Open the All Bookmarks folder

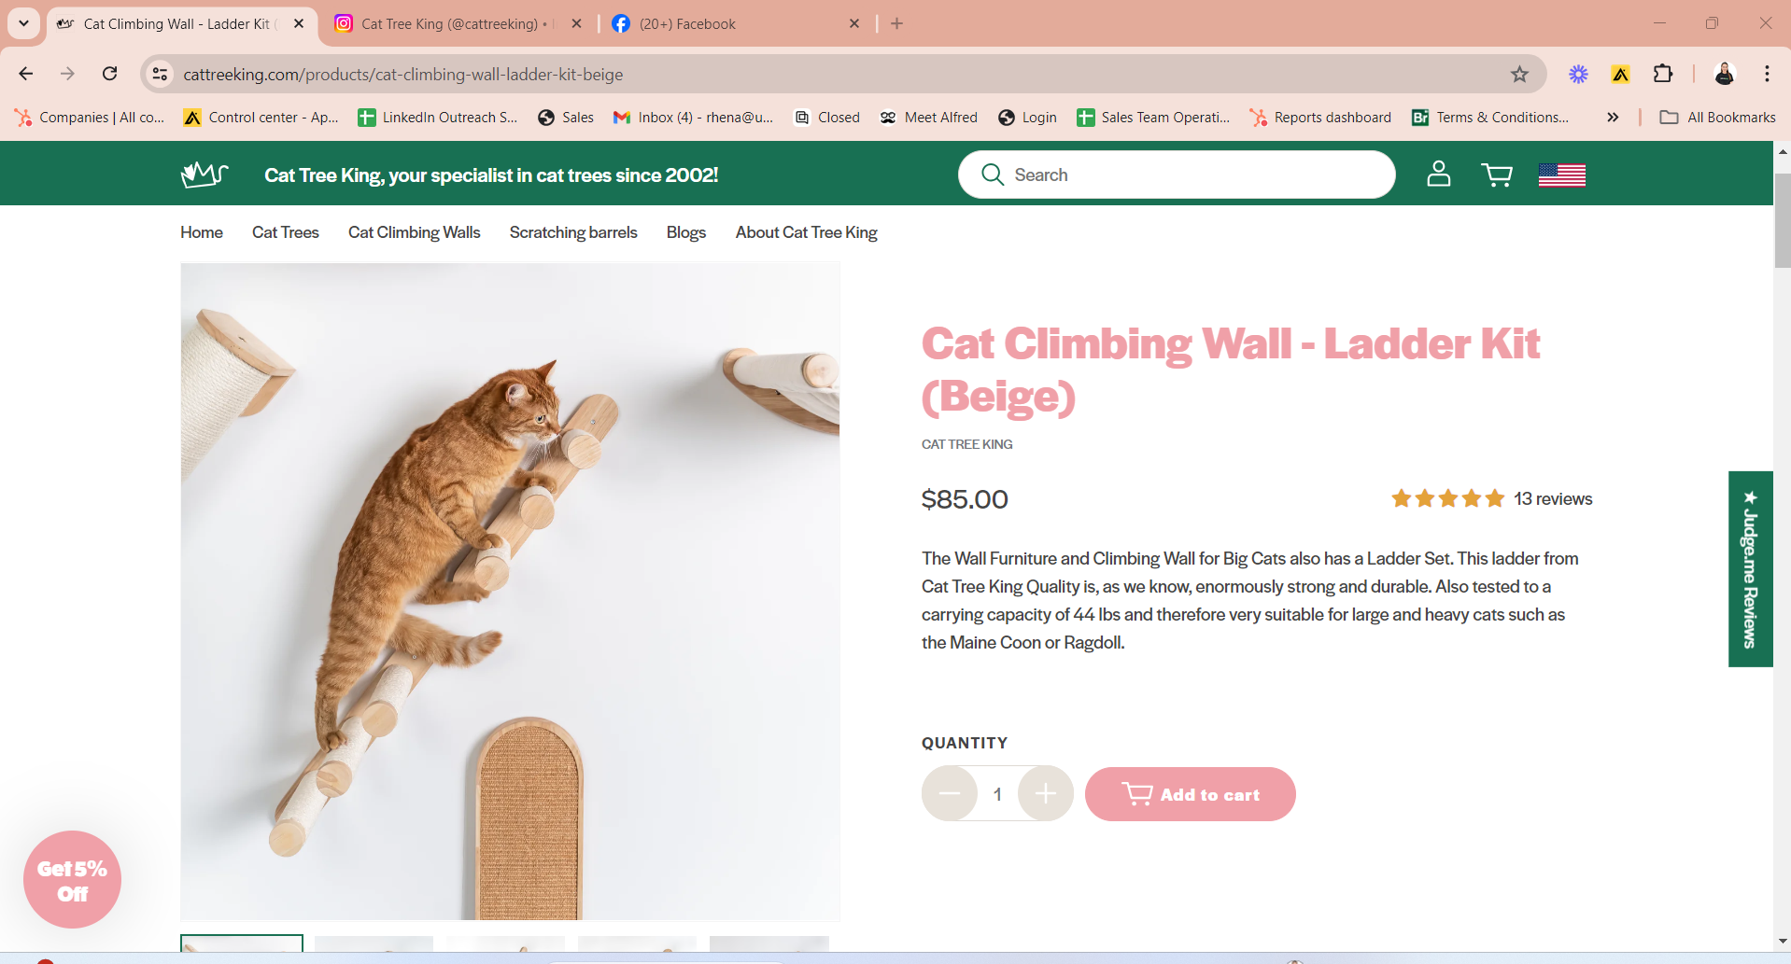pos(1718,118)
